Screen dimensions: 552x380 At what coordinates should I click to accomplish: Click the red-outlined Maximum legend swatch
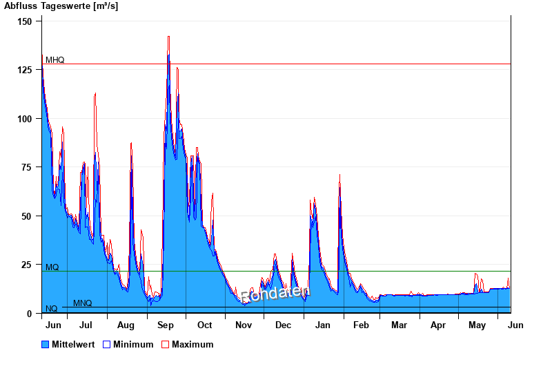(x=165, y=345)
